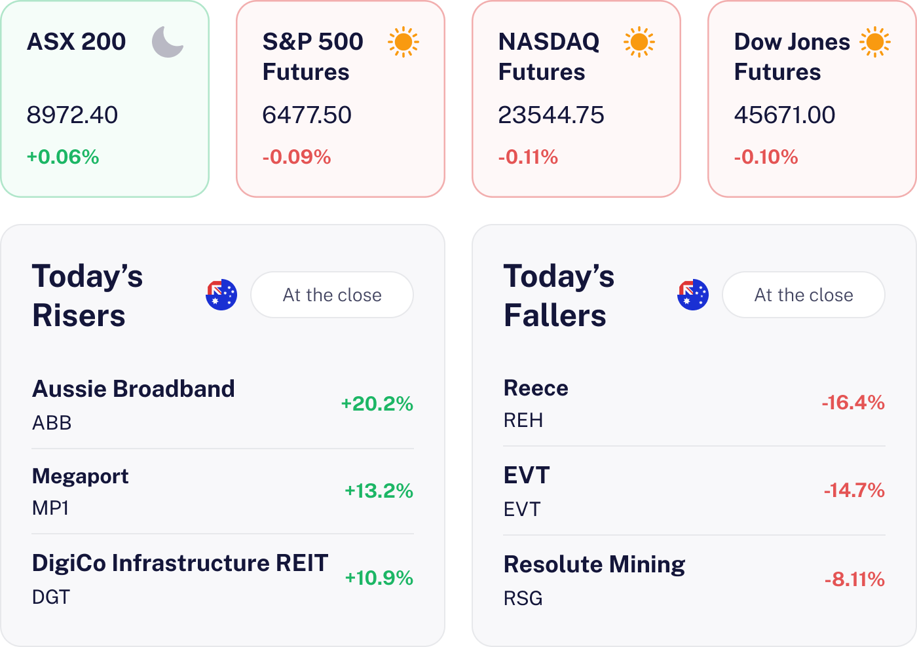Click the Today's Fallers heading
The image size is (917, 647).
click(x=559, y=295)
